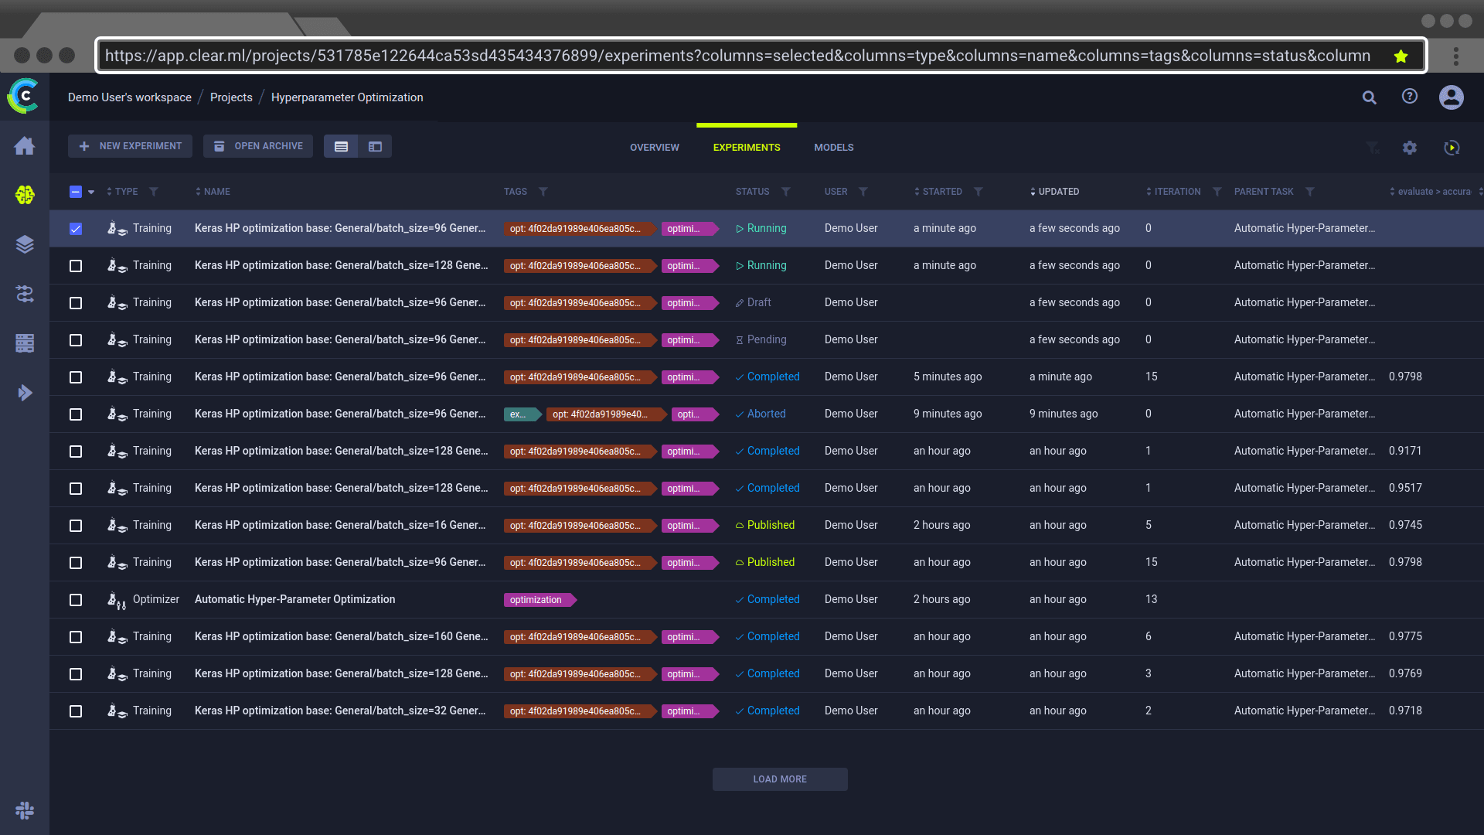
Task: Select the Aborted experiment row checkbox
Action: pyautogui.click(x=76, y=414)
